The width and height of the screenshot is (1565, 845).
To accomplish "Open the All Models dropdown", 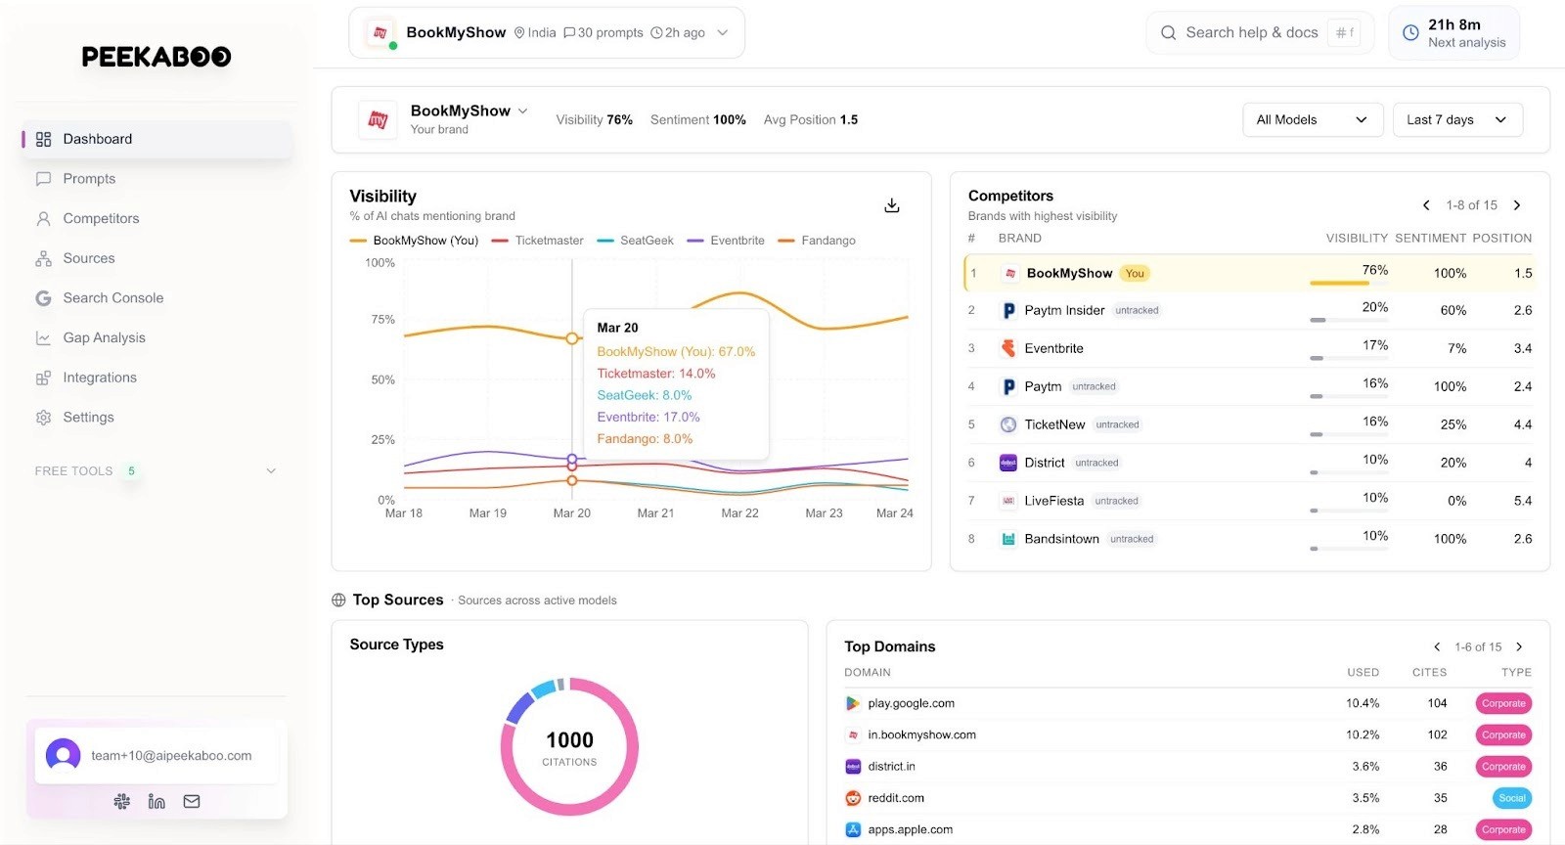I will tap(1313, 119).
